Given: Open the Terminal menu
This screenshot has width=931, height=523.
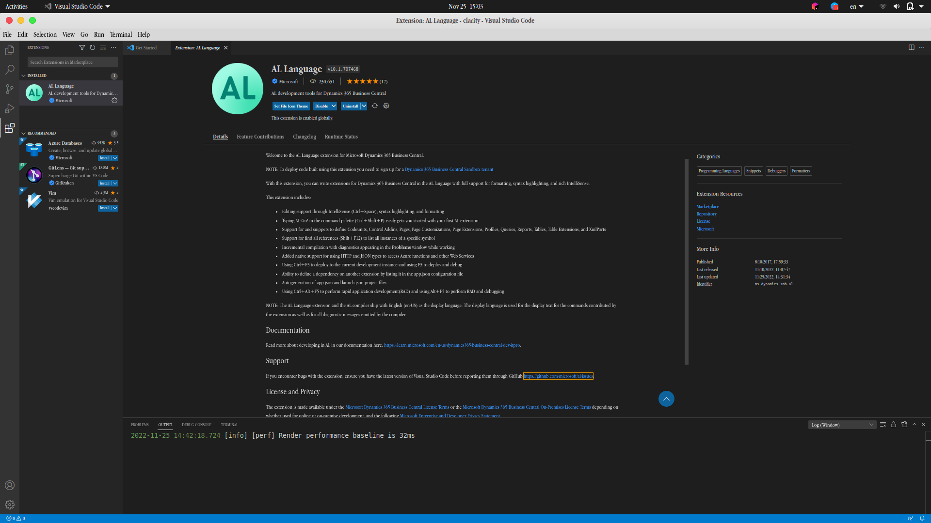Looking at the screenshot, I should [121, 34].
